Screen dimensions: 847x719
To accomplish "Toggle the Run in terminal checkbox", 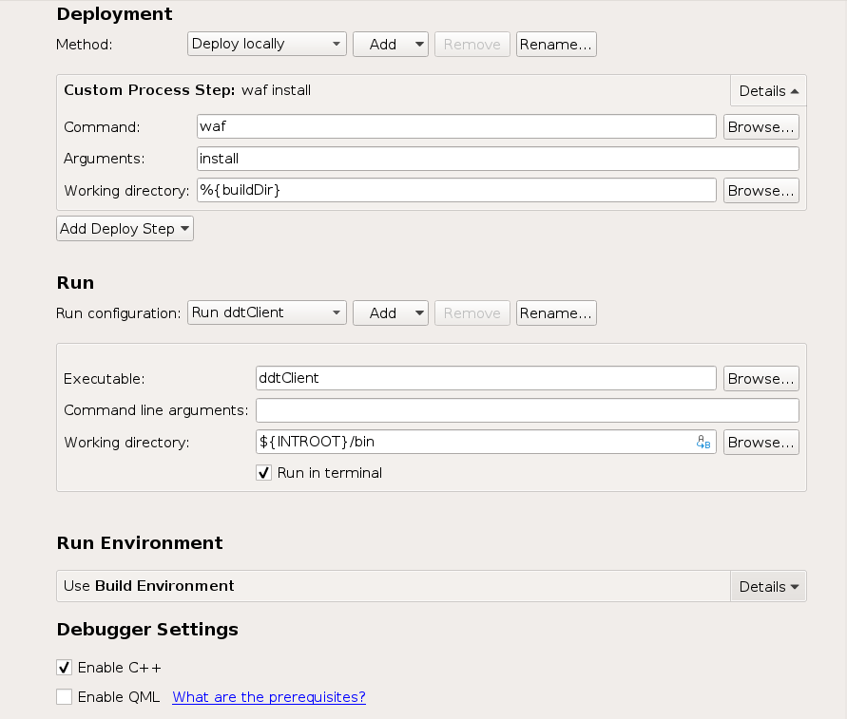I will click(264, 473).
